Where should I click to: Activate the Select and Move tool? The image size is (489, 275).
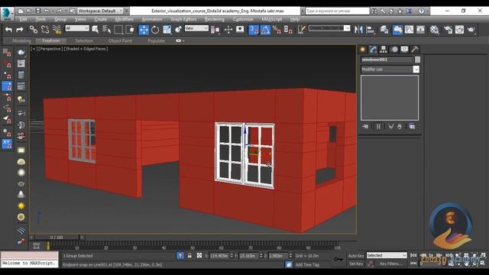[144, 30]
